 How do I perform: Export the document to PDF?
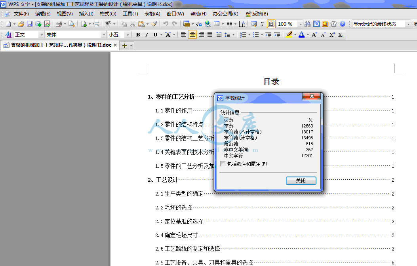47,24
